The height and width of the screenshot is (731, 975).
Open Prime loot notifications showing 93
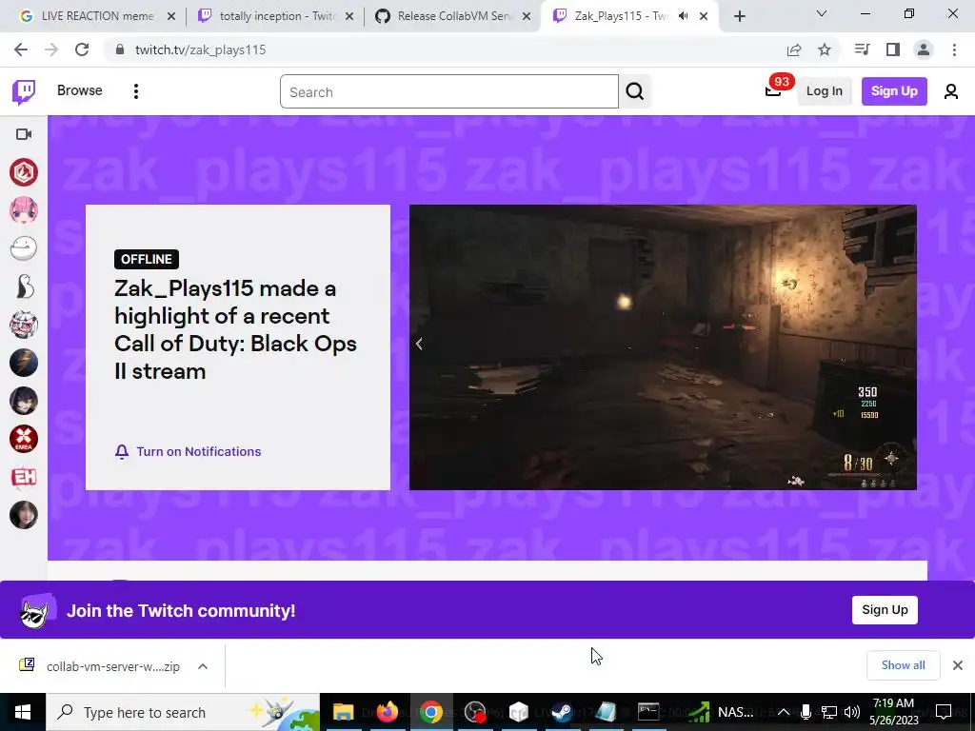[x=773, y=91]
